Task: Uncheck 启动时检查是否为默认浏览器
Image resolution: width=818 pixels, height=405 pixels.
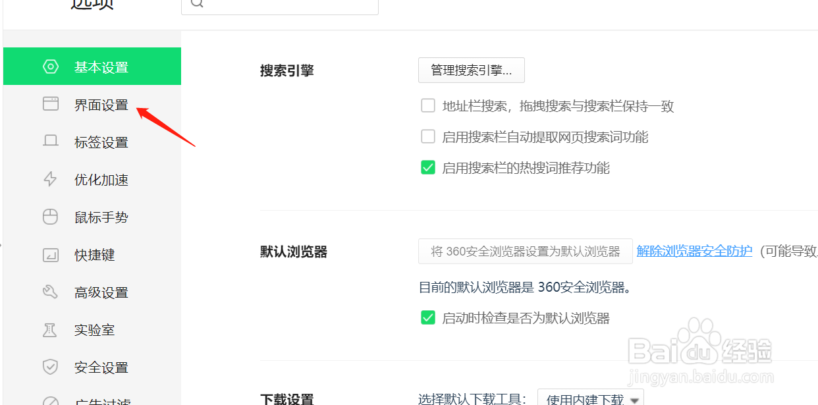Action: [x=428, y=317]
